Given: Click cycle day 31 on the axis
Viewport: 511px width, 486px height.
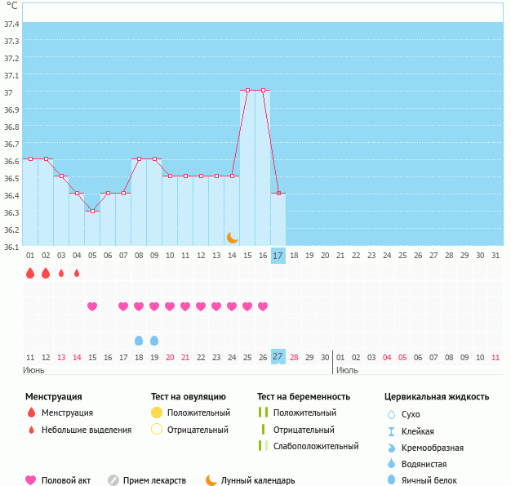Looking at the screenshot, I should coord(495,256).
